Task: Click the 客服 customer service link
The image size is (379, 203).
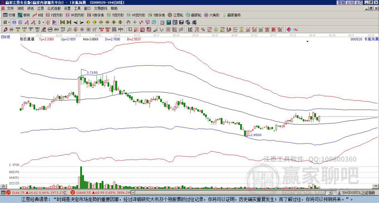Action: pyautogui.click(x=341, y=3)
